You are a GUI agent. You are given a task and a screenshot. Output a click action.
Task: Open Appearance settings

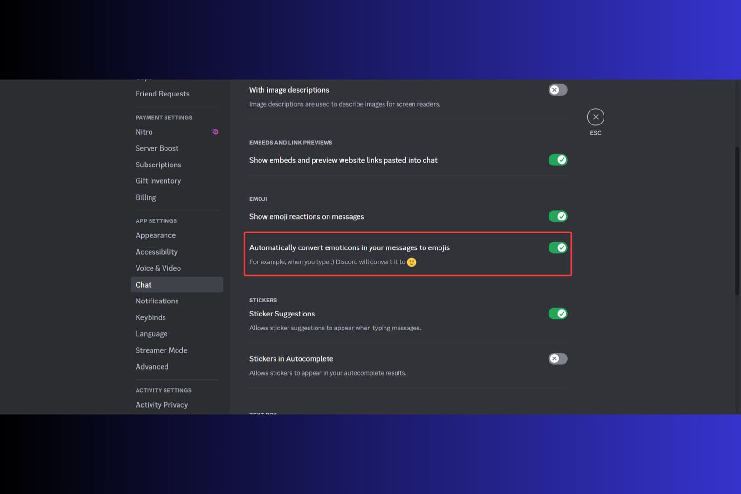tap(155, 235)
